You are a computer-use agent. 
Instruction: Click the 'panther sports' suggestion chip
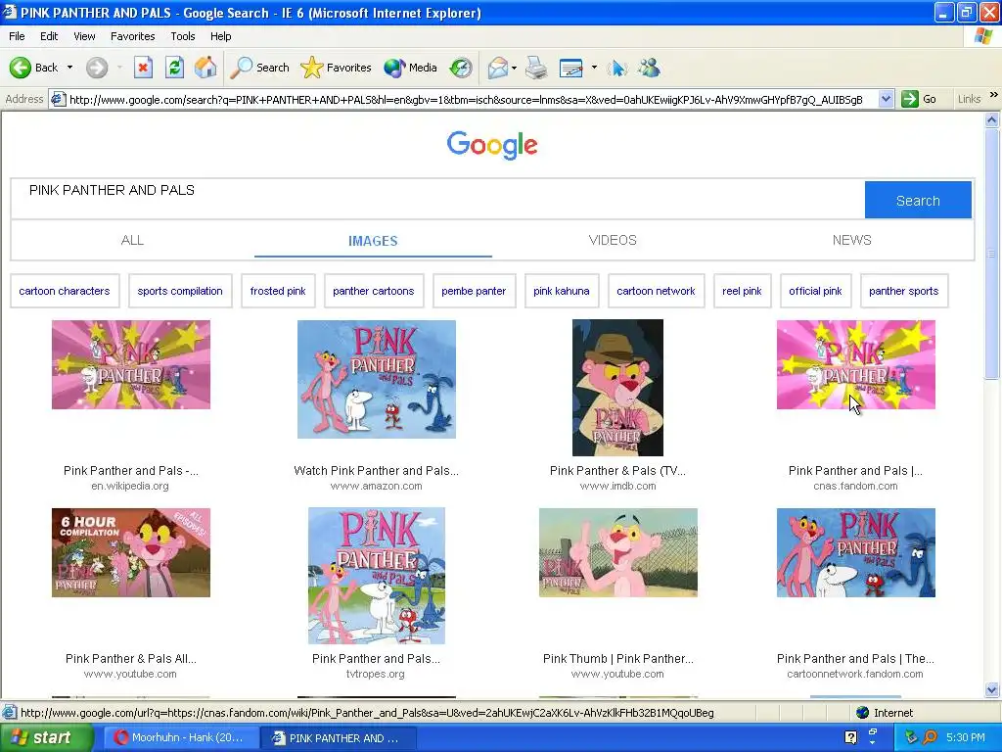(903, 291)
